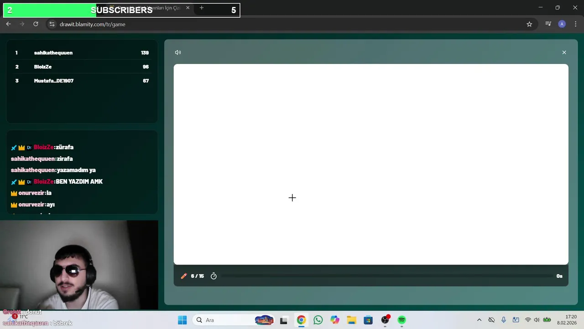
Task: Expand the system tray hidden icons chevron
Action: tap(479, 320)
